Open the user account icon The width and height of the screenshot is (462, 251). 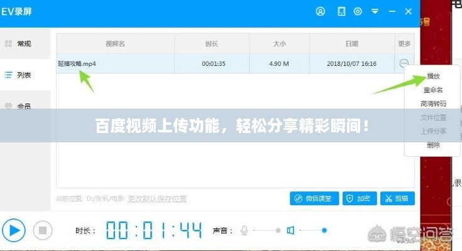[x=321, y=11]
